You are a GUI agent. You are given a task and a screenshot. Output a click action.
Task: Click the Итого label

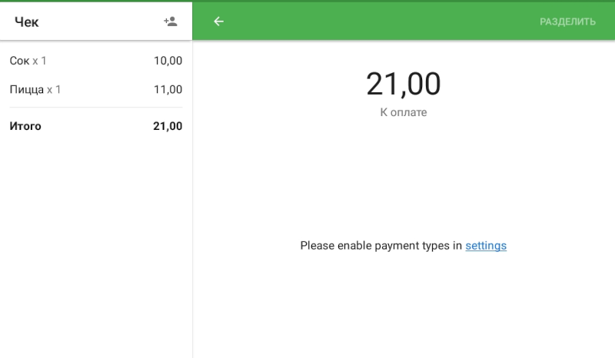pos(25,126)
